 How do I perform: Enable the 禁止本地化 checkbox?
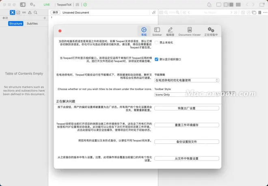coord(157,42)
